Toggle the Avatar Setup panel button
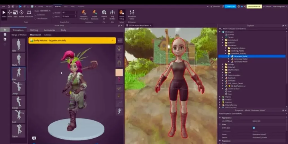This screenshot has height=144, width=288. tap(121, 15)
